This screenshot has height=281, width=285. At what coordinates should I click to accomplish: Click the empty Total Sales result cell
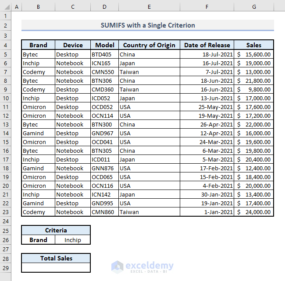tap(56, 267)
